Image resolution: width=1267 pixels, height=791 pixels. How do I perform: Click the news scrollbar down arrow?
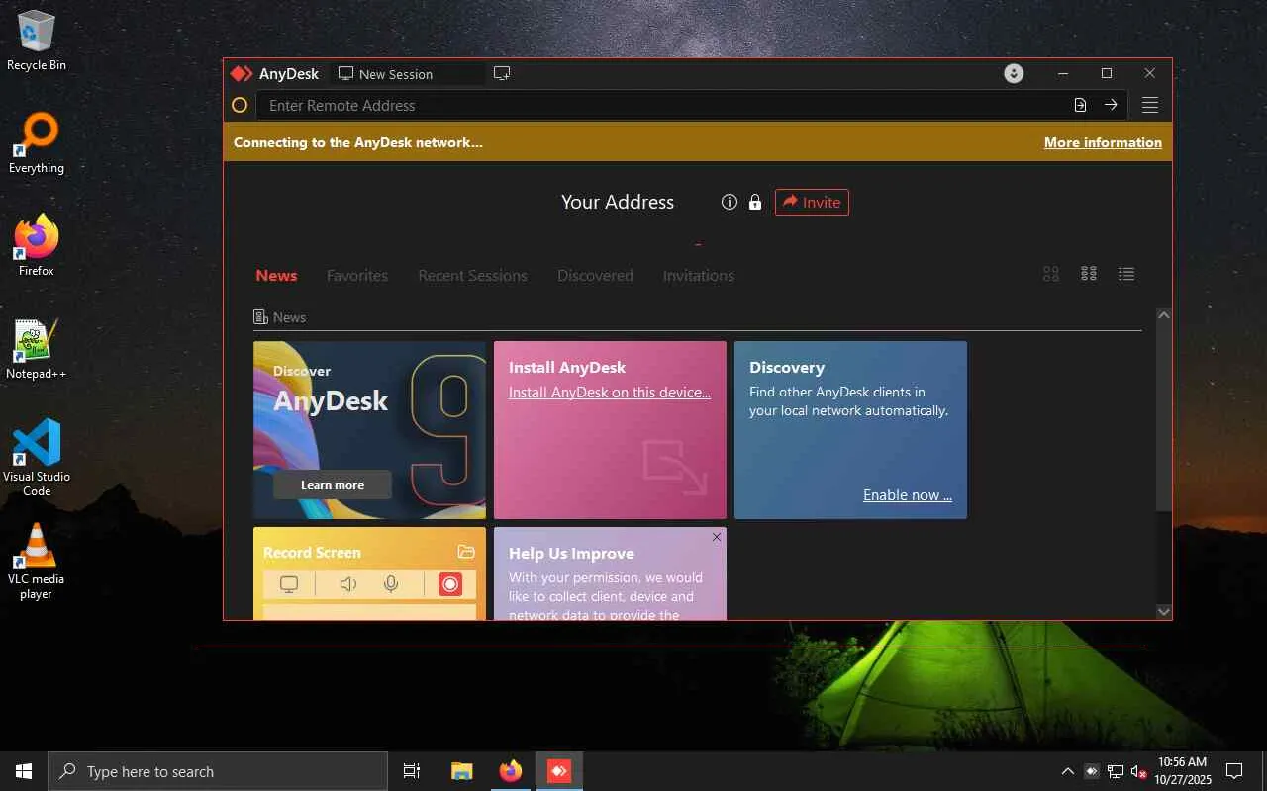pyautogui.click(x=1163, y=611)
